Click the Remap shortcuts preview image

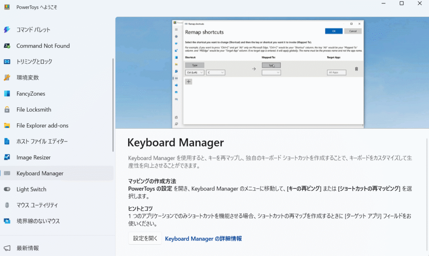coord(268,73)
